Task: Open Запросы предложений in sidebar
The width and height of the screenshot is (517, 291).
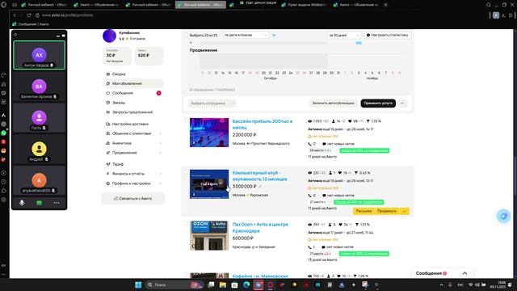Action: pyautogui.click(x=132, y=112)
